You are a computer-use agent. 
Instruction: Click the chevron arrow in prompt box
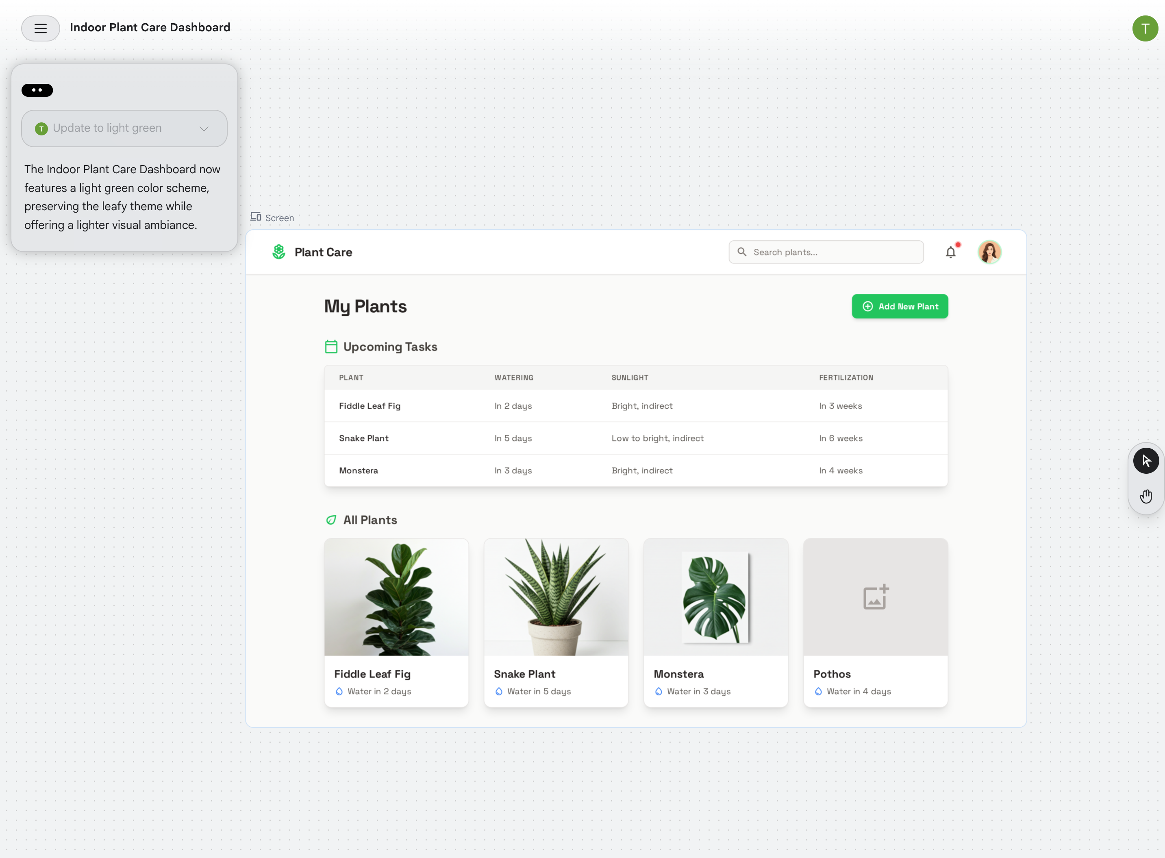[204, 129]
